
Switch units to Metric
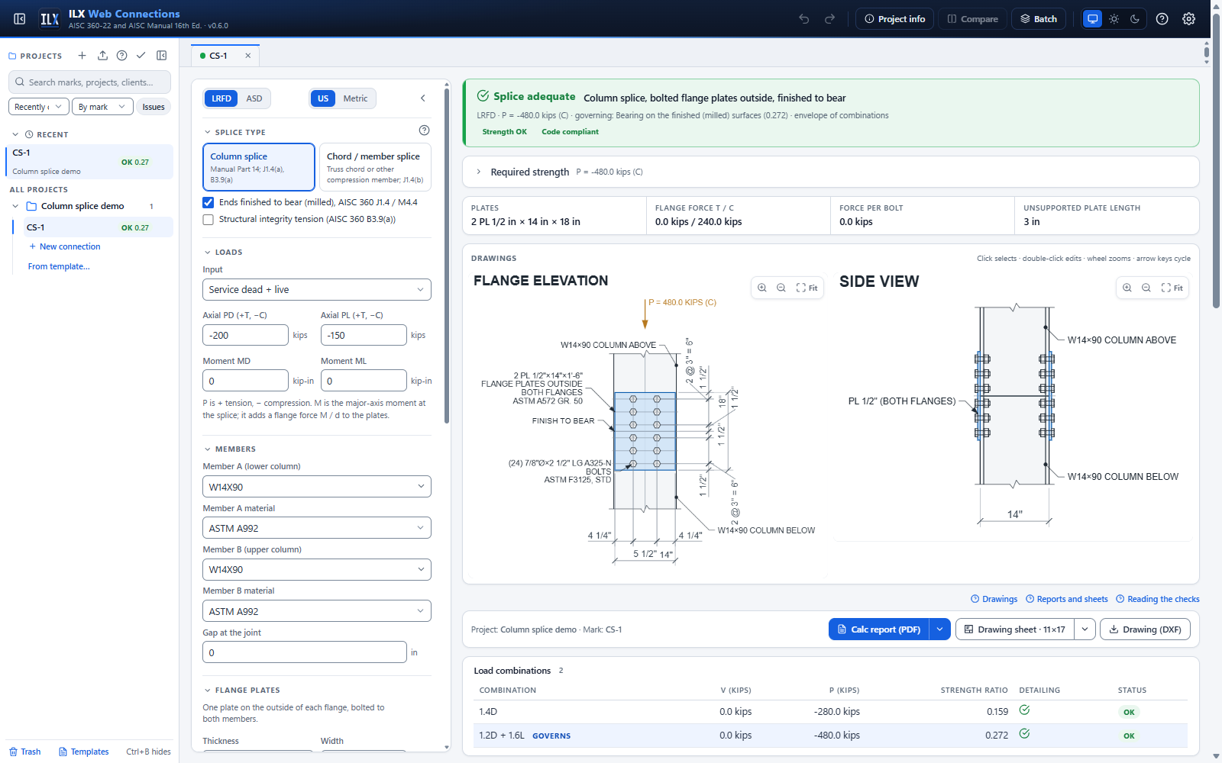tap(355, 98)
